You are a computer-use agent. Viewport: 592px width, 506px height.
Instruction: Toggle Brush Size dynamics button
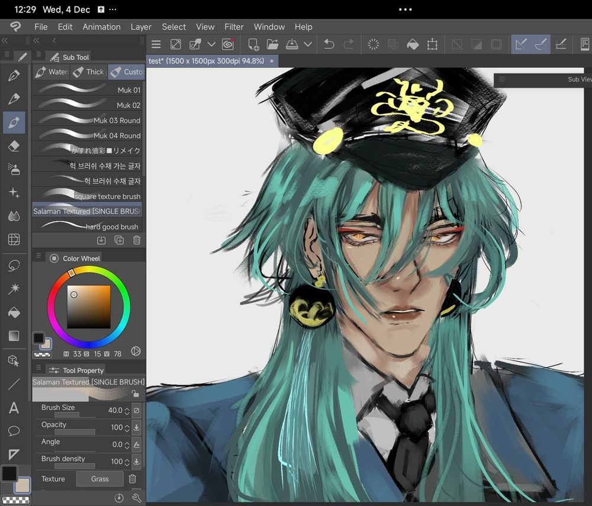[x=137, y=410]
